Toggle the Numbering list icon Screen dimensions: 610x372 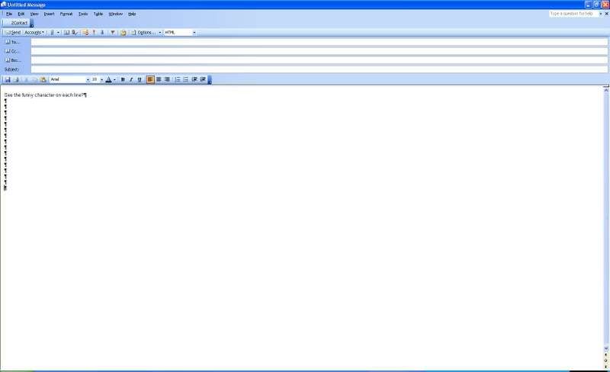point(178,80)
